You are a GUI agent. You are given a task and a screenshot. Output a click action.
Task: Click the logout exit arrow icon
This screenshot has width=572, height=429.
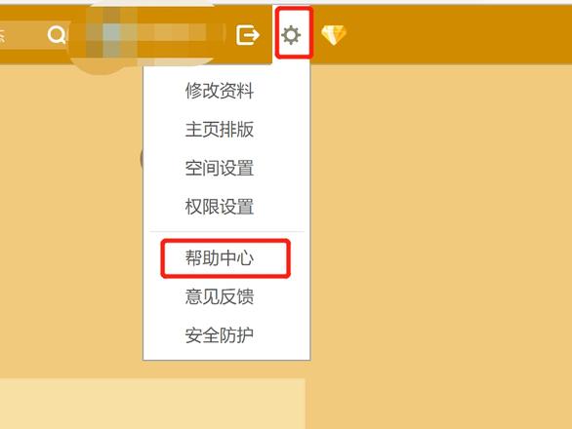248,35
